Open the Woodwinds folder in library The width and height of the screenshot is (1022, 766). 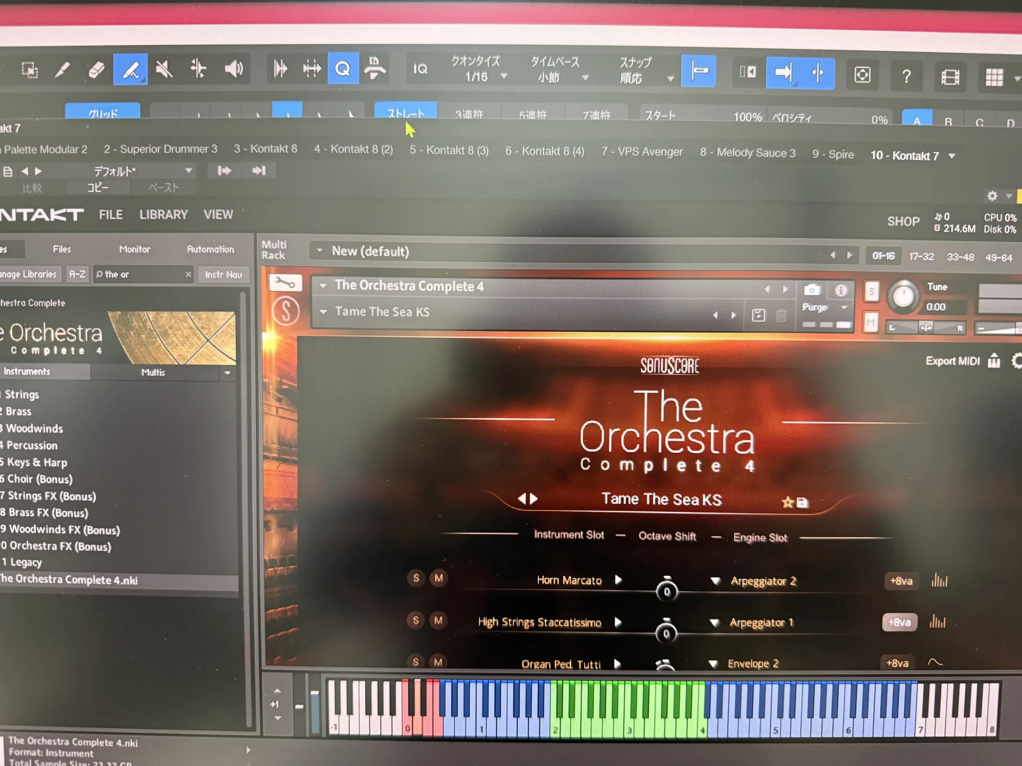[x=34, y=428]
